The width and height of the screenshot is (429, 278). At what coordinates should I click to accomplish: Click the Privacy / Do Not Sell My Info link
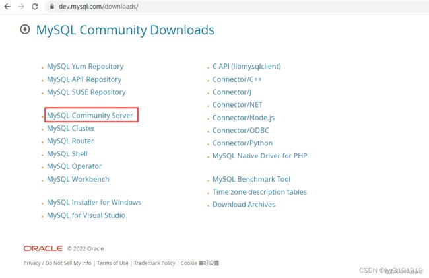(x=57, y=263)
